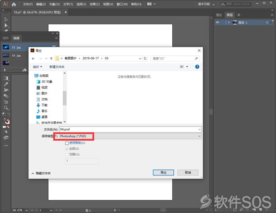Image resolution: width=276 pixels, height=213 pixels.
Task: Click the Color mode swatch button
Action: tap(4, 127)
